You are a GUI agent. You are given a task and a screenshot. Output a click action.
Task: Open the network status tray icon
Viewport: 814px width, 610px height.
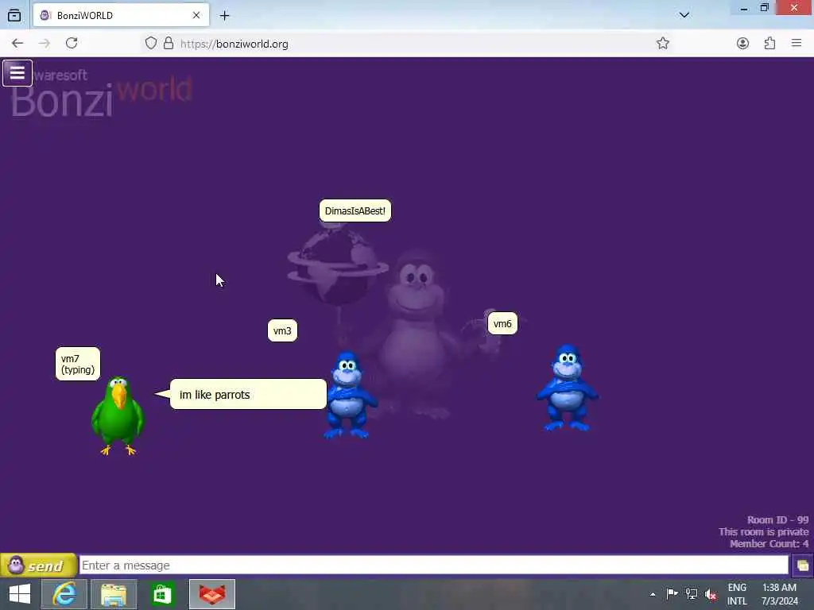tap(691, 594)
